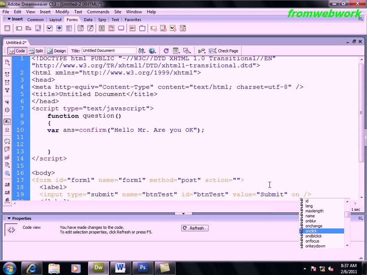Insert a Fieldset form object
The height and width of the screenshot is (275, 367).
pyautogui.click(x=142, y=28)
